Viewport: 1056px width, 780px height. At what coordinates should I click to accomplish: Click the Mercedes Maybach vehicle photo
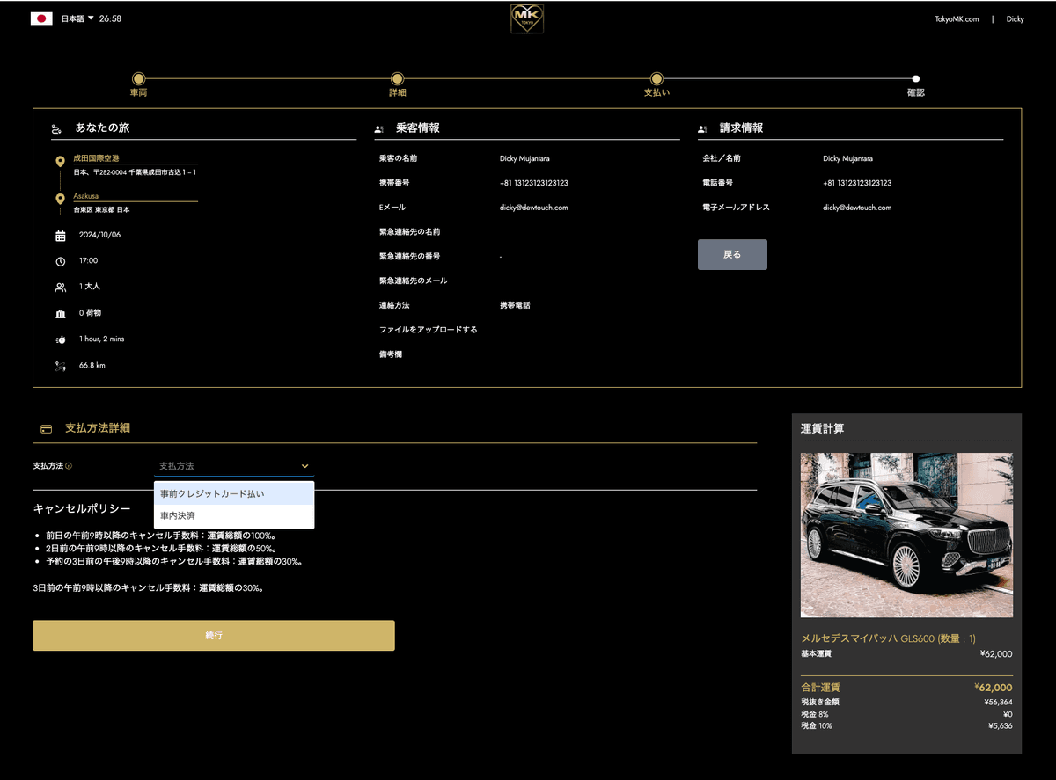coord(906,535)
